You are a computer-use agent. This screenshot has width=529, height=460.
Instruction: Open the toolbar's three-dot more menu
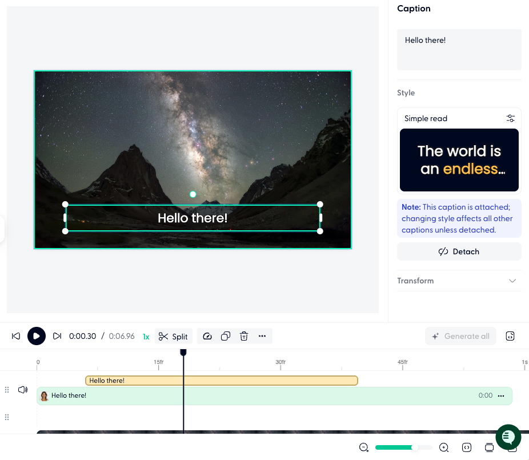click(262, 337)
